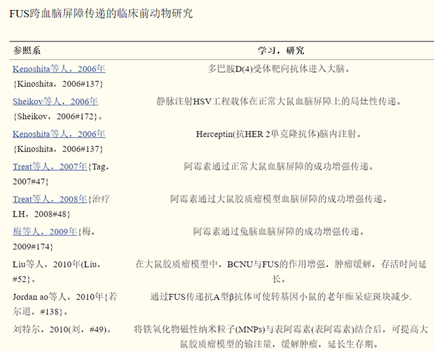Click the cell 通过FUS传递抗A型β抗体
Viewport: 434px width, 351px height.
[281, 297]
